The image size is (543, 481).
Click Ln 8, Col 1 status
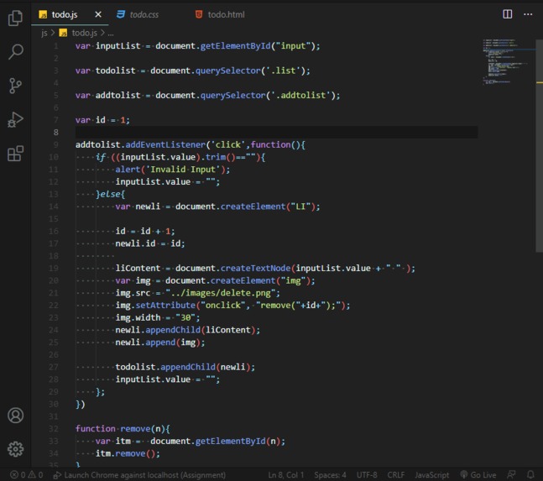click(285, 475)
